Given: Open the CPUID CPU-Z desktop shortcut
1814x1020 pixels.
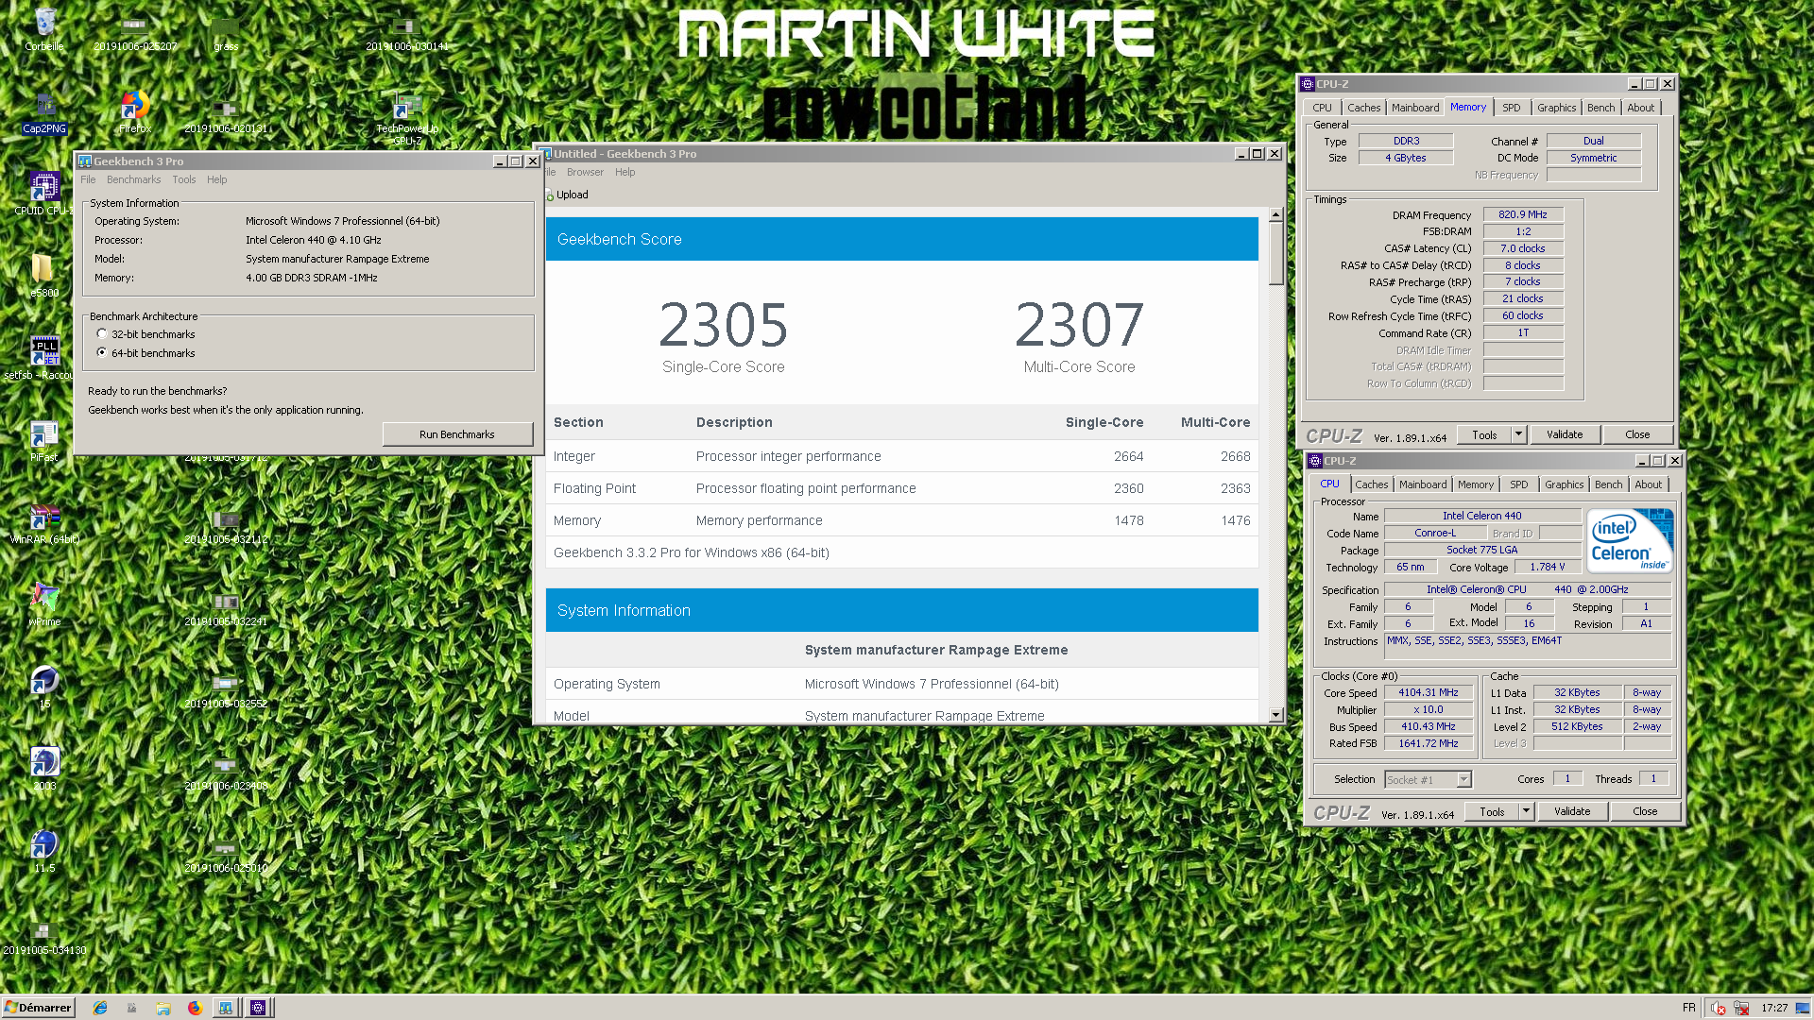Looking at the screenshot, I should [x=43, y=194].
